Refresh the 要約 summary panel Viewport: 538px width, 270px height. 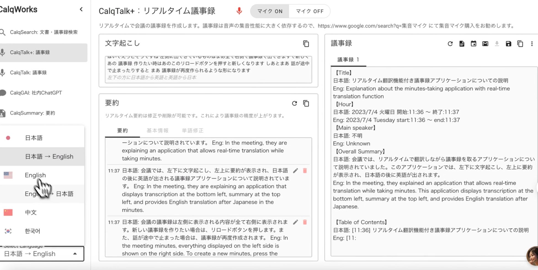click(x=294, y=103)
